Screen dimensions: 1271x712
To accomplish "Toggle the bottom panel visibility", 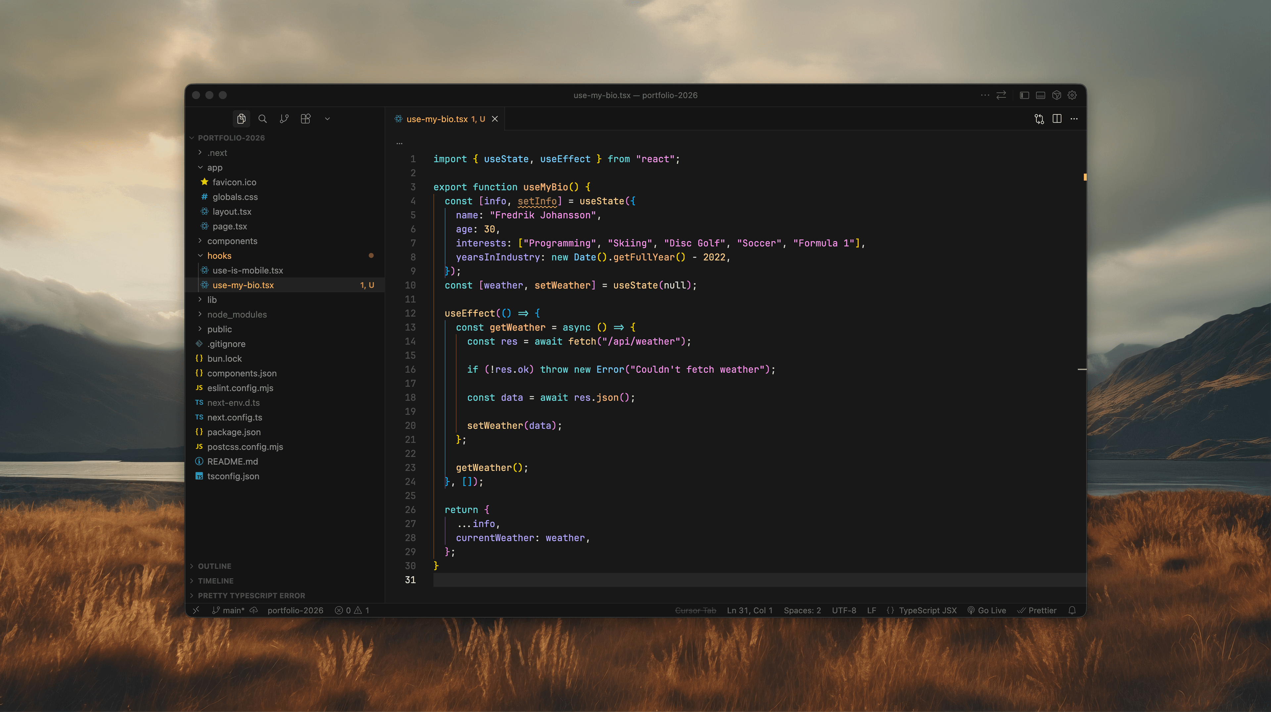I will click(x=1040, y=95).
